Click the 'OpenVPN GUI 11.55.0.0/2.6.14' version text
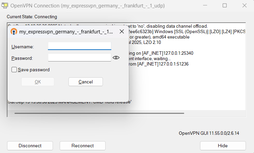 (209, 133)
